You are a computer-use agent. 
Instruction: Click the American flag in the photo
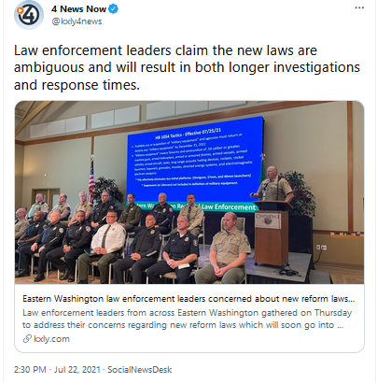(91, 178)
